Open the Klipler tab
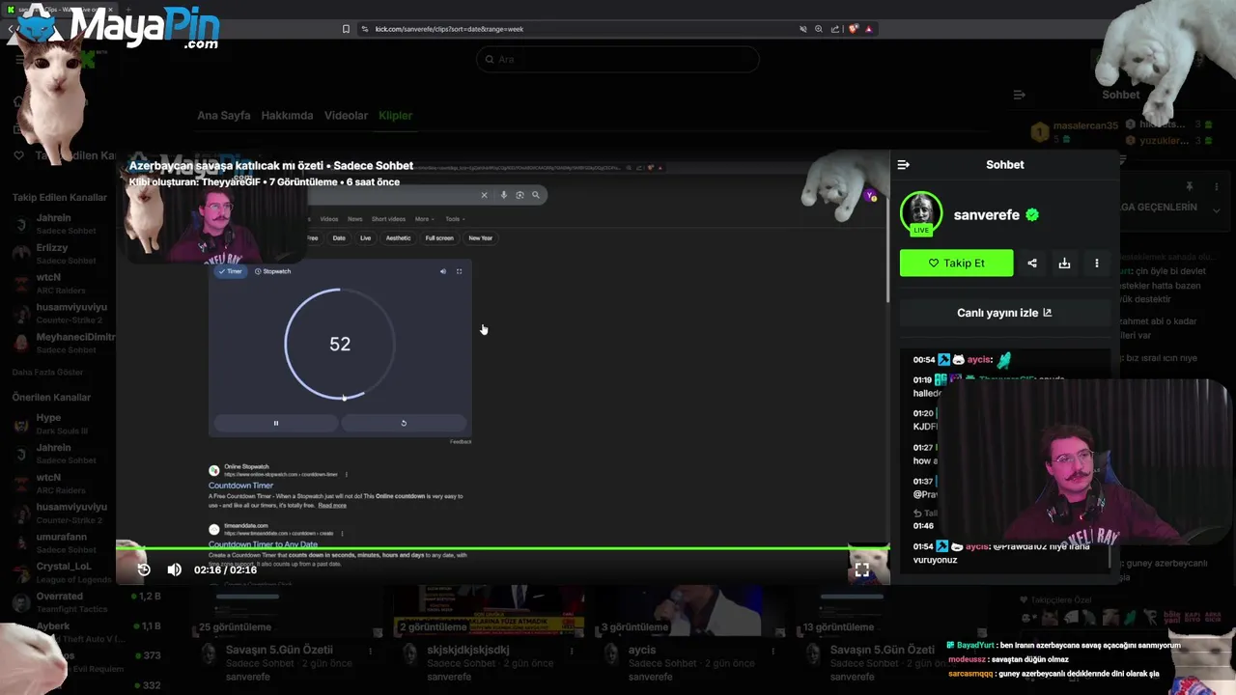The image size is (1236, 695). (x=396, y=116)
